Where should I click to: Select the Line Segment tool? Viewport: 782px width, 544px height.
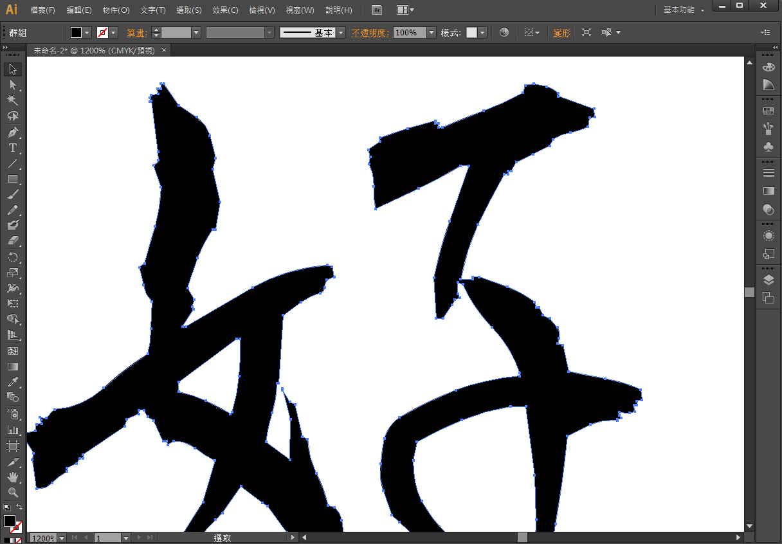[x=13, y=163]
